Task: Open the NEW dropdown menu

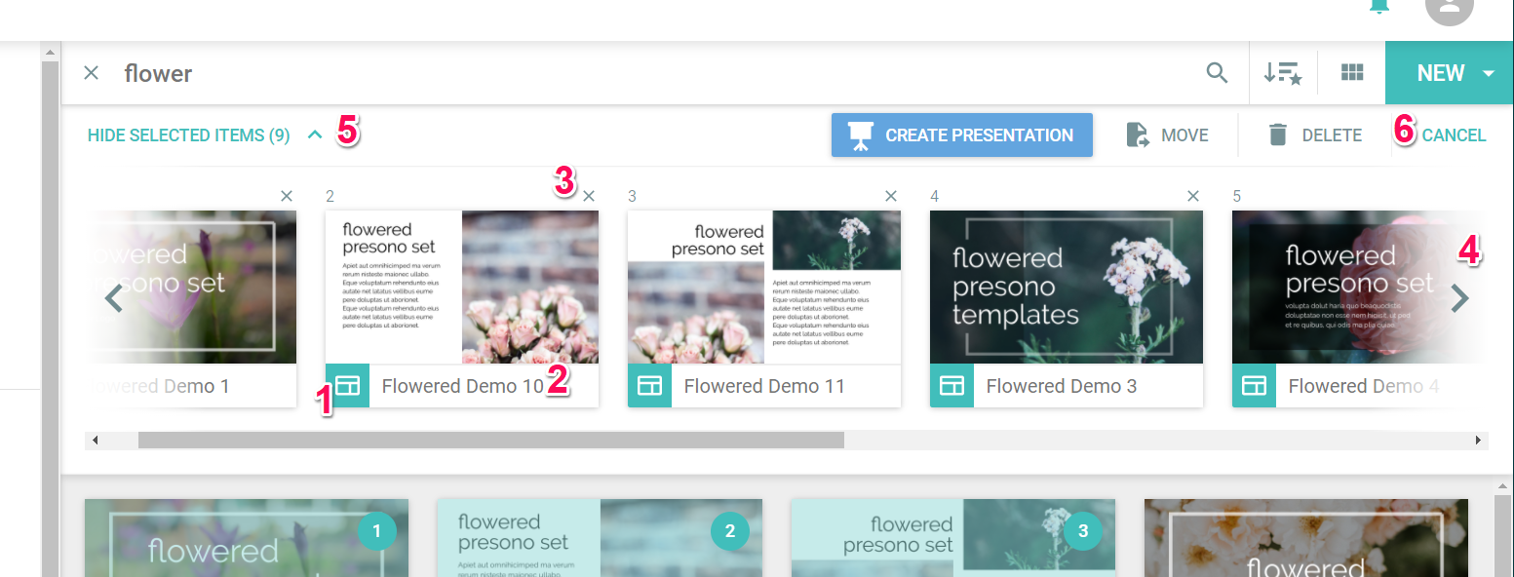Action: point(1488,73)
